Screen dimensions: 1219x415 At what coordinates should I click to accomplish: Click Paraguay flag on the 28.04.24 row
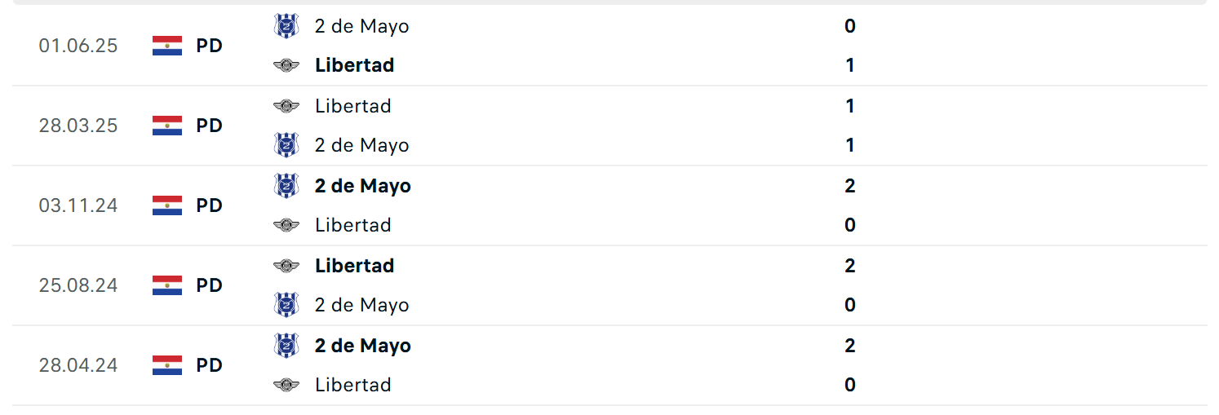[x=167, y=365]
